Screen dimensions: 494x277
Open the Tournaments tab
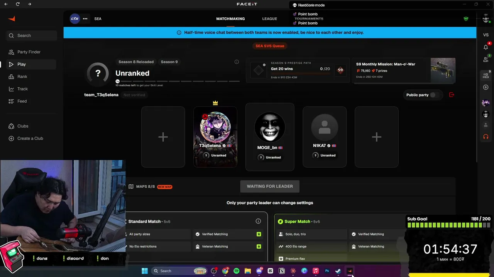pyautogui.click(x=309, y=19)
